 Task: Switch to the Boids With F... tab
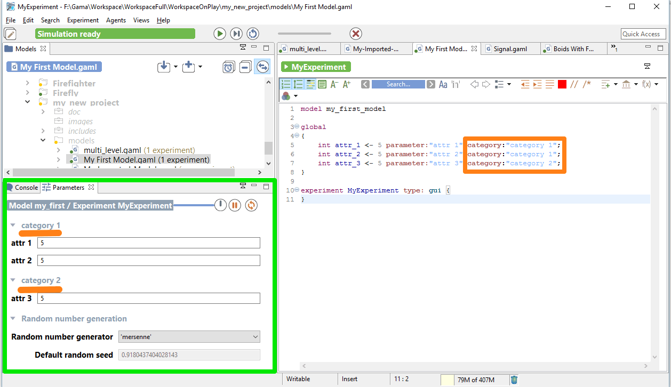574,49
